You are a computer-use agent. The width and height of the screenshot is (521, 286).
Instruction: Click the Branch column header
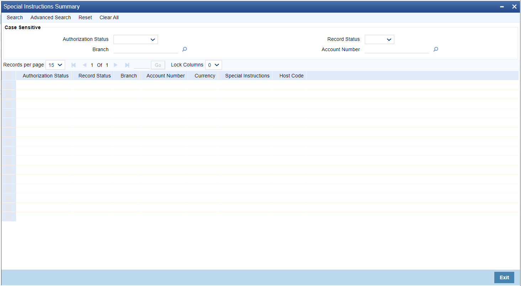pyautogui.click(x=129, y=76)
